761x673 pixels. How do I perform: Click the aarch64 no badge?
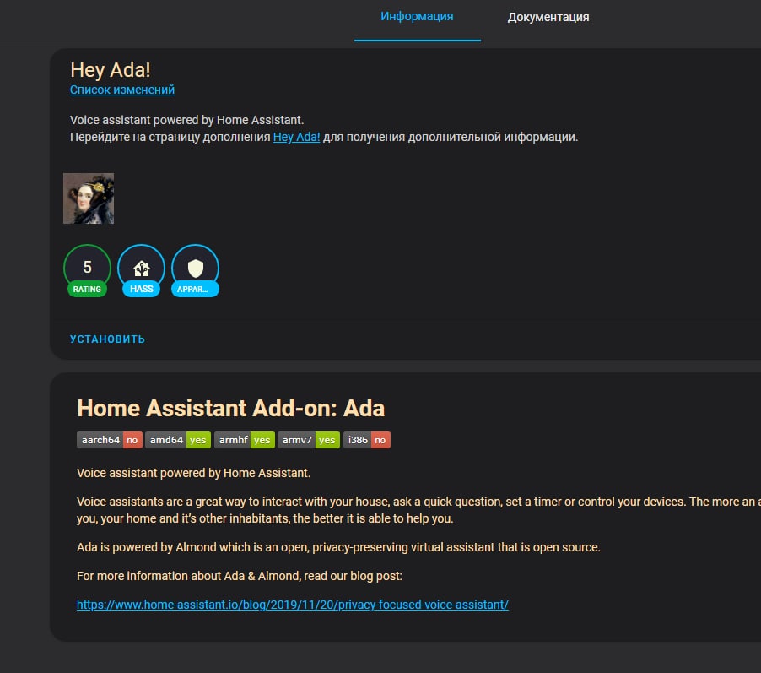[x=110, y=440]
